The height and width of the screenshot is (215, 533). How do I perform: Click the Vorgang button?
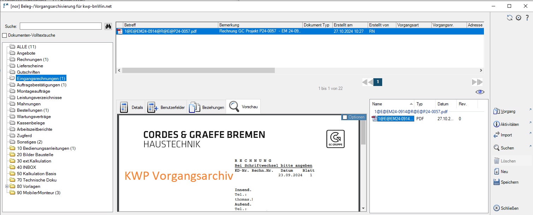pyautogui.click(x=505, y=111)
